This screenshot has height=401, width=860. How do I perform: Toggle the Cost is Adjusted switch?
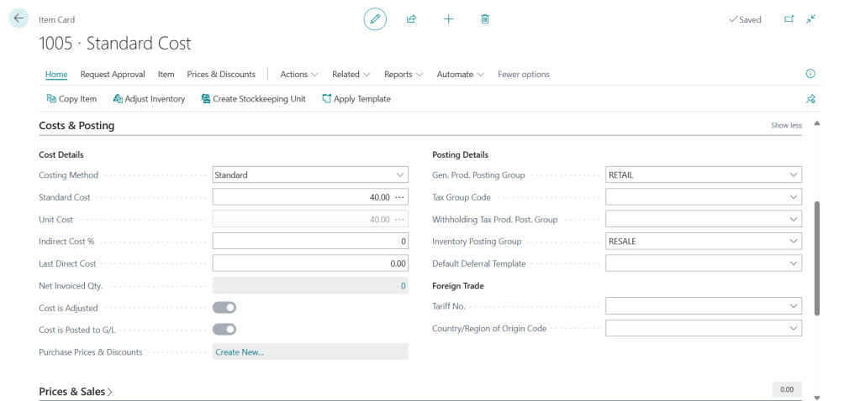point(224,307)
